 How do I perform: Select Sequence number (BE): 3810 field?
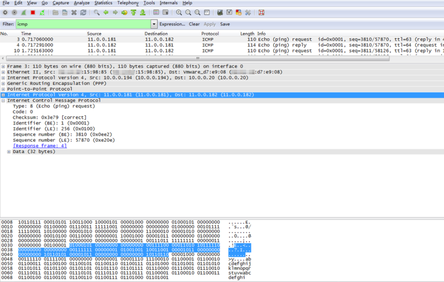[x=62, y=134]
